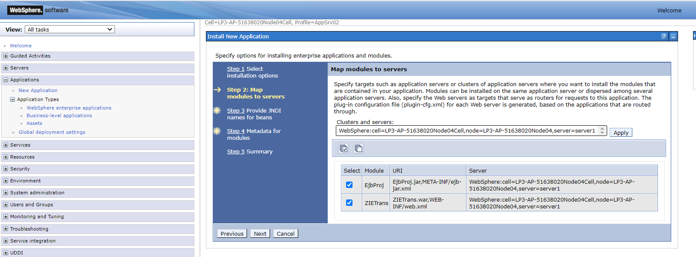Select the server in Clusters and servers list
The width and height of the screenshot is (696, 257).
pyautogui.click(x=467, y=131)
